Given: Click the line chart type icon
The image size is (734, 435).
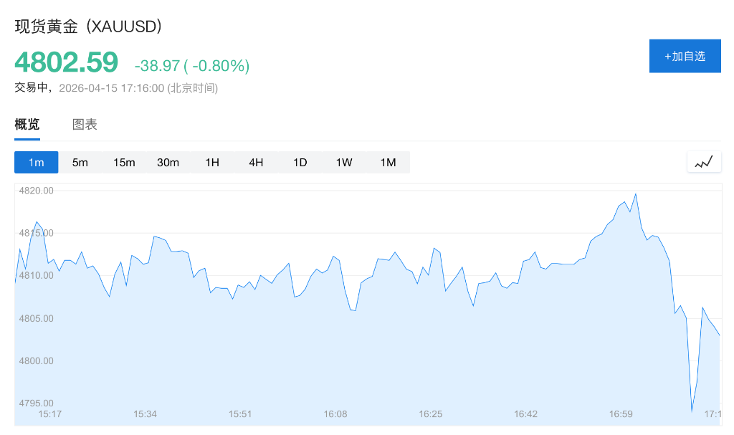Looking at the screenshot, I should pos(704,162).
